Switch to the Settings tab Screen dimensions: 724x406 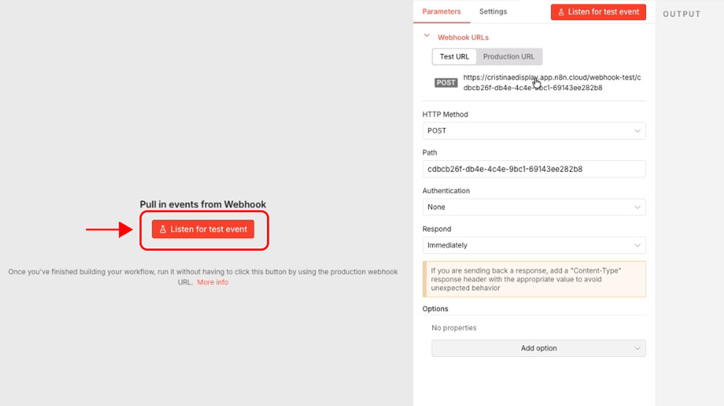(493, 12)
